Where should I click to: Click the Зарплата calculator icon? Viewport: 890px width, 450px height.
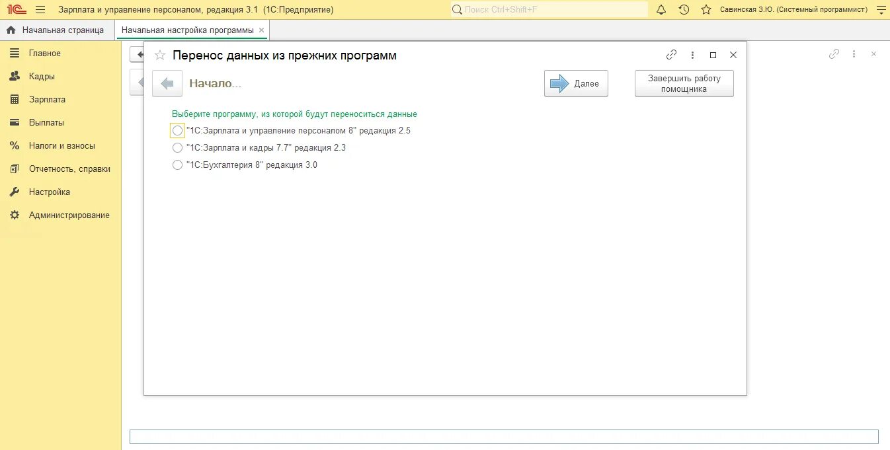pos(15,99)
